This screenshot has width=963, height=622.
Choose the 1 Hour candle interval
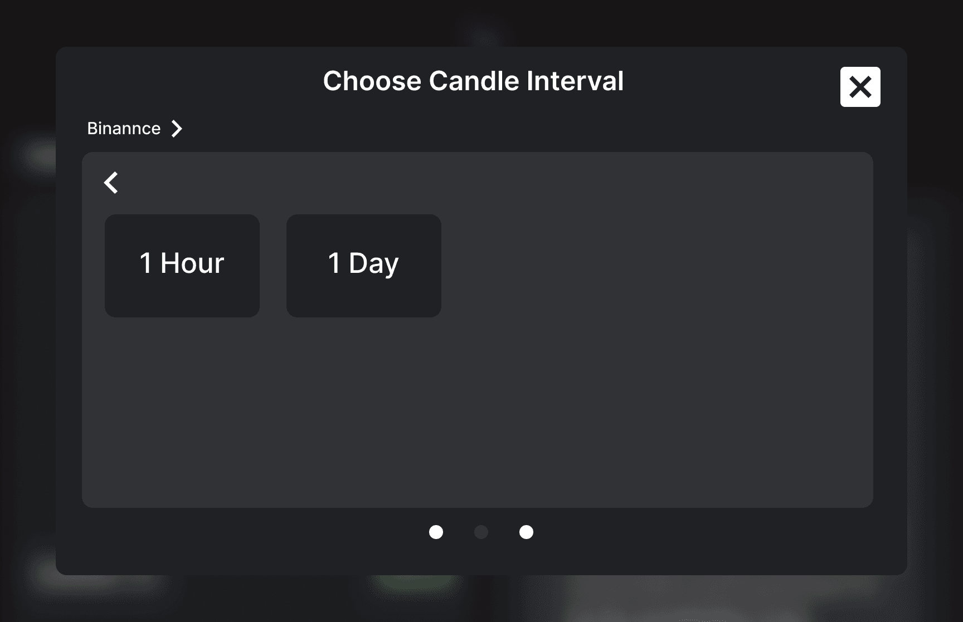click(182, 266)
